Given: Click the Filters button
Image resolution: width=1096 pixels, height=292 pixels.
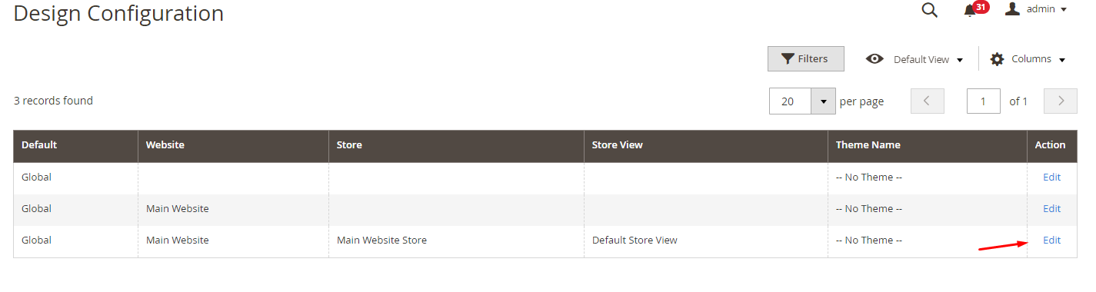Looking at the screenshot, I should pos(805,59).
